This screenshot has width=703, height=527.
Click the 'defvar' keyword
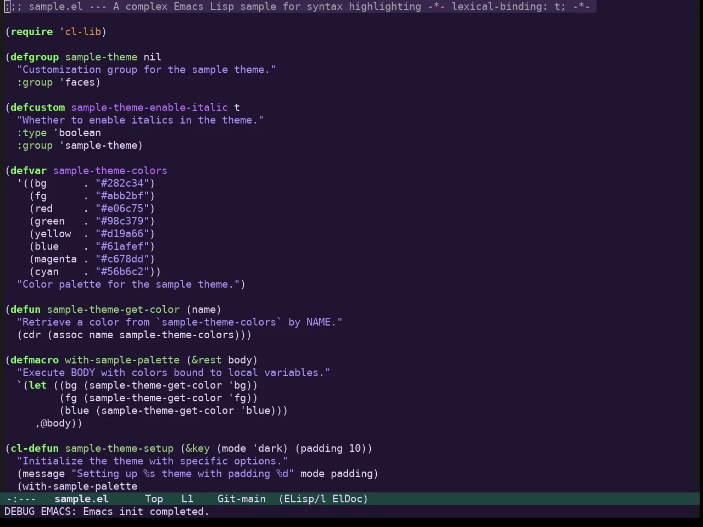click(29, 170)
